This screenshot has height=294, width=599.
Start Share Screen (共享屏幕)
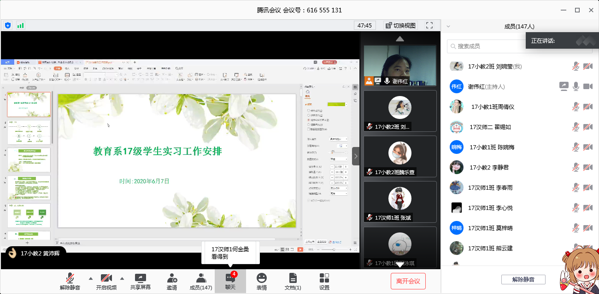pos(140,281)
